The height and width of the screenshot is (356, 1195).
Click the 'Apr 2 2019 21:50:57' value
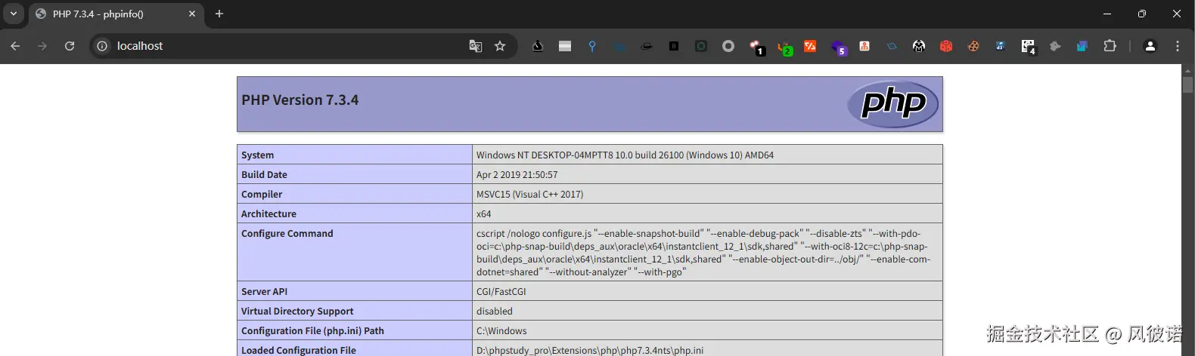tap(517, 174)
